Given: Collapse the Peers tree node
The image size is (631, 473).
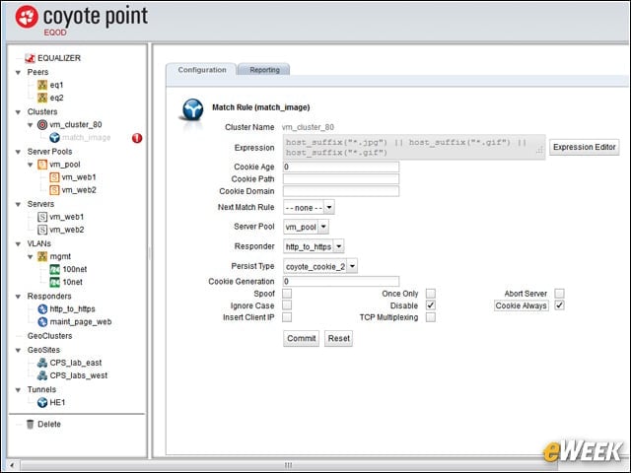Looking at the screenshot, I should (x=18, y=72).
